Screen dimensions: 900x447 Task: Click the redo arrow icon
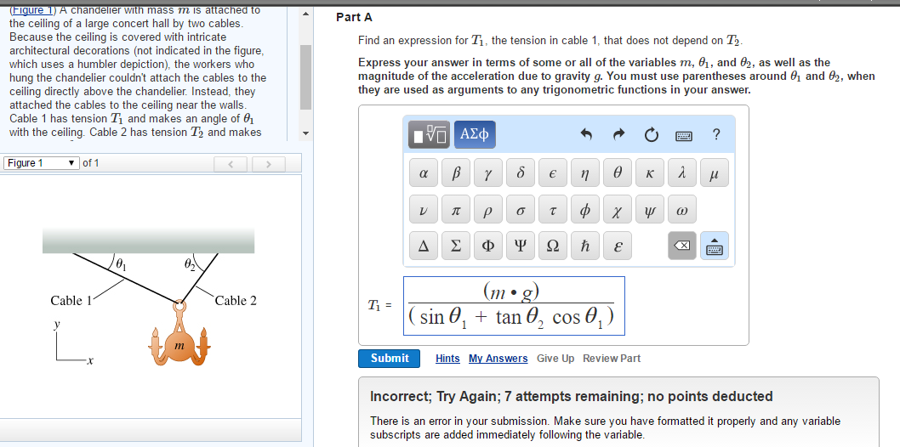[620, 134]
